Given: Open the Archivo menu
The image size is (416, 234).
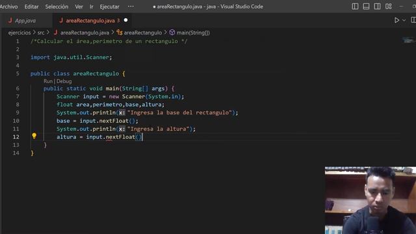Looking at the screenshot, I should 8,6.
